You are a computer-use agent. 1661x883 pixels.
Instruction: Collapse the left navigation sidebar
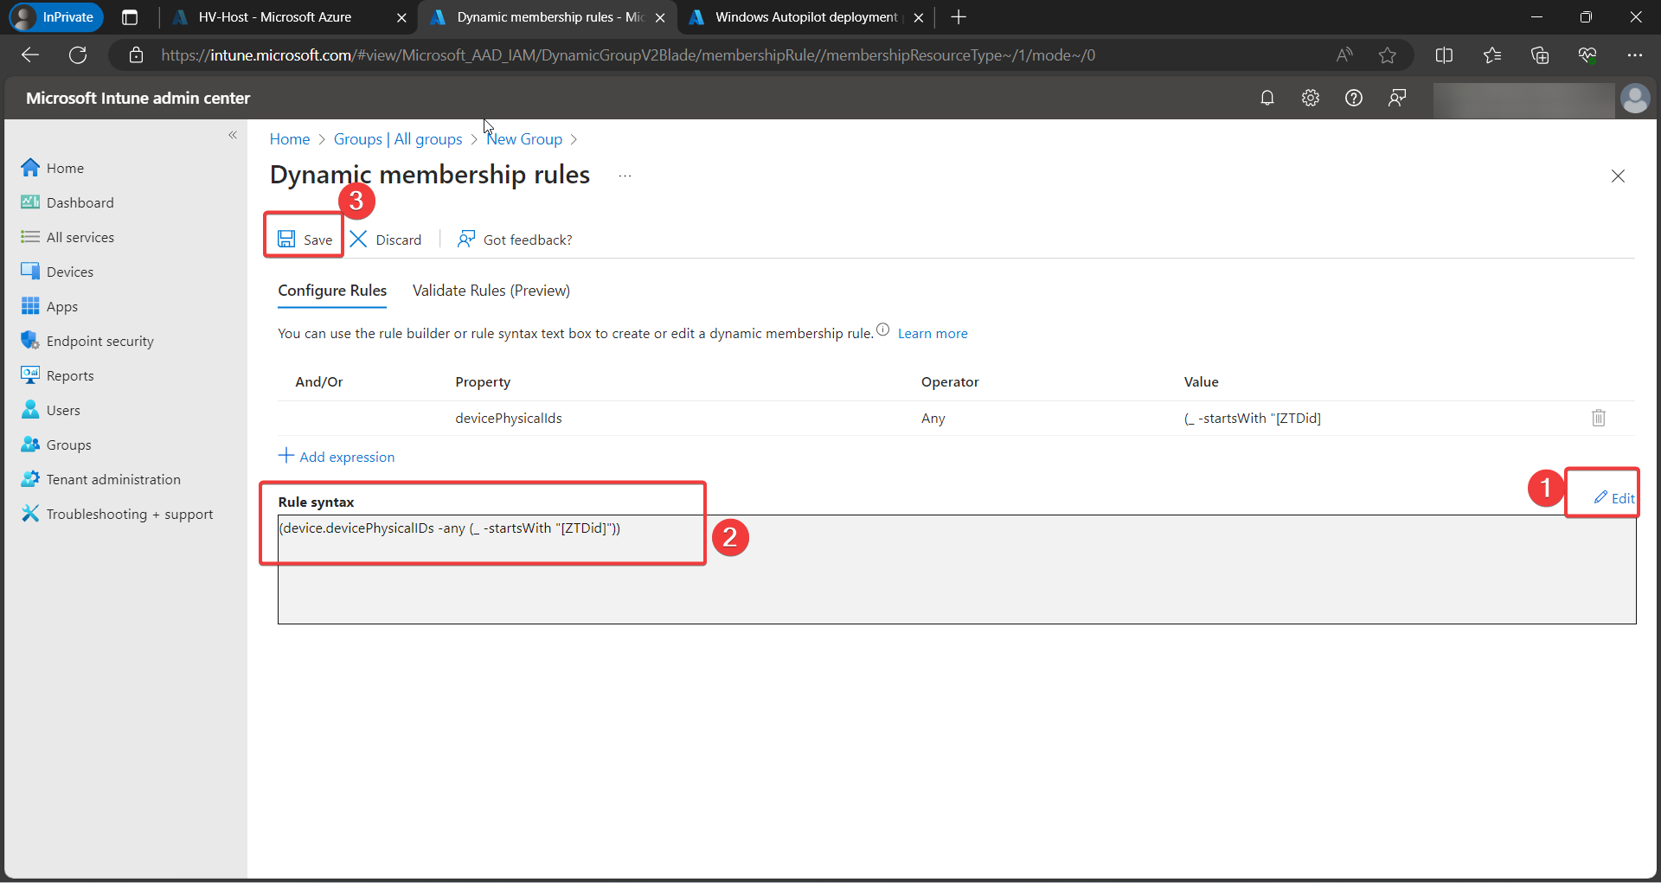point(233,135)
